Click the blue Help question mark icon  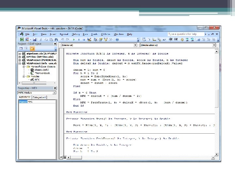click(117, 39)
